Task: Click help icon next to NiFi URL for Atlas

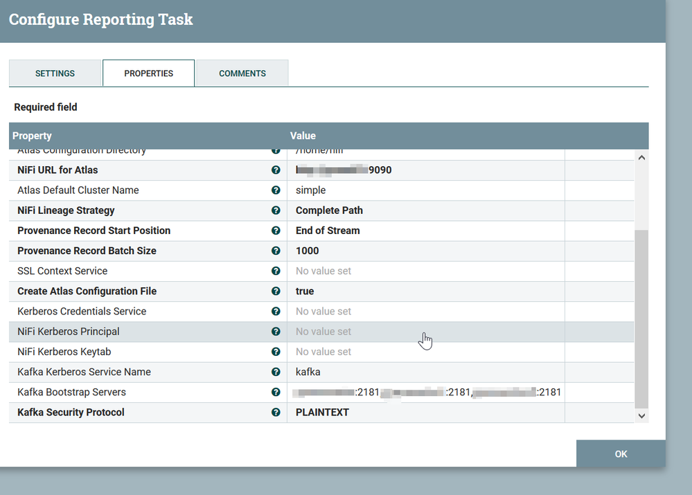Action: pyautogui.click(x=276, y=170)
